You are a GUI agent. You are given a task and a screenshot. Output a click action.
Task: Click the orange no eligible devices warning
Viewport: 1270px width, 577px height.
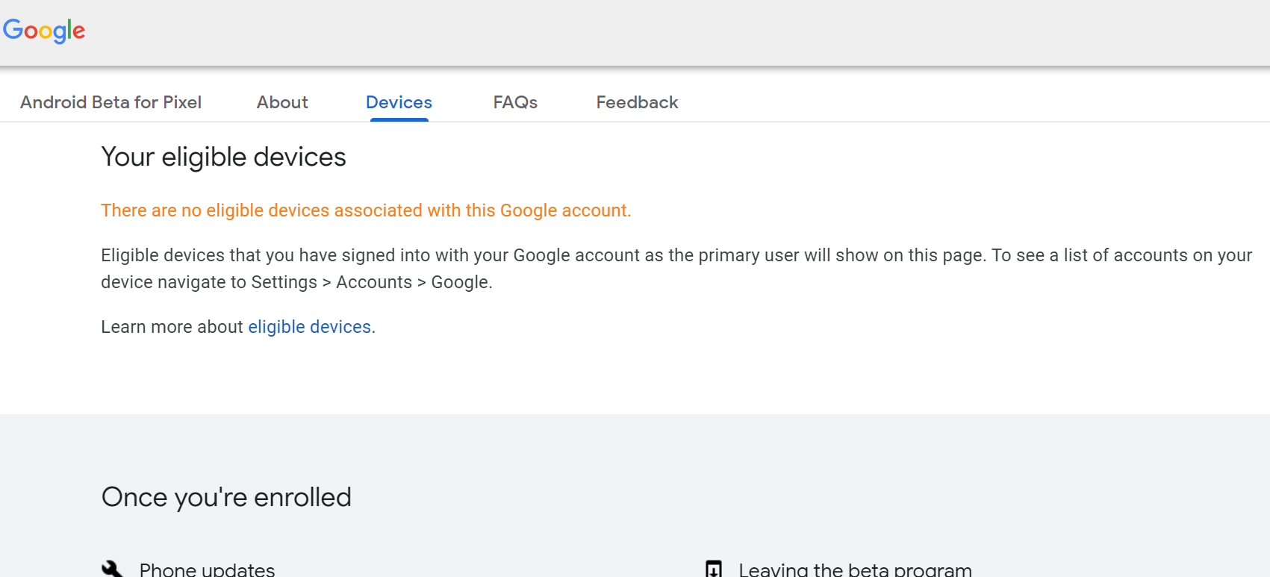click(x=366, y=210)
